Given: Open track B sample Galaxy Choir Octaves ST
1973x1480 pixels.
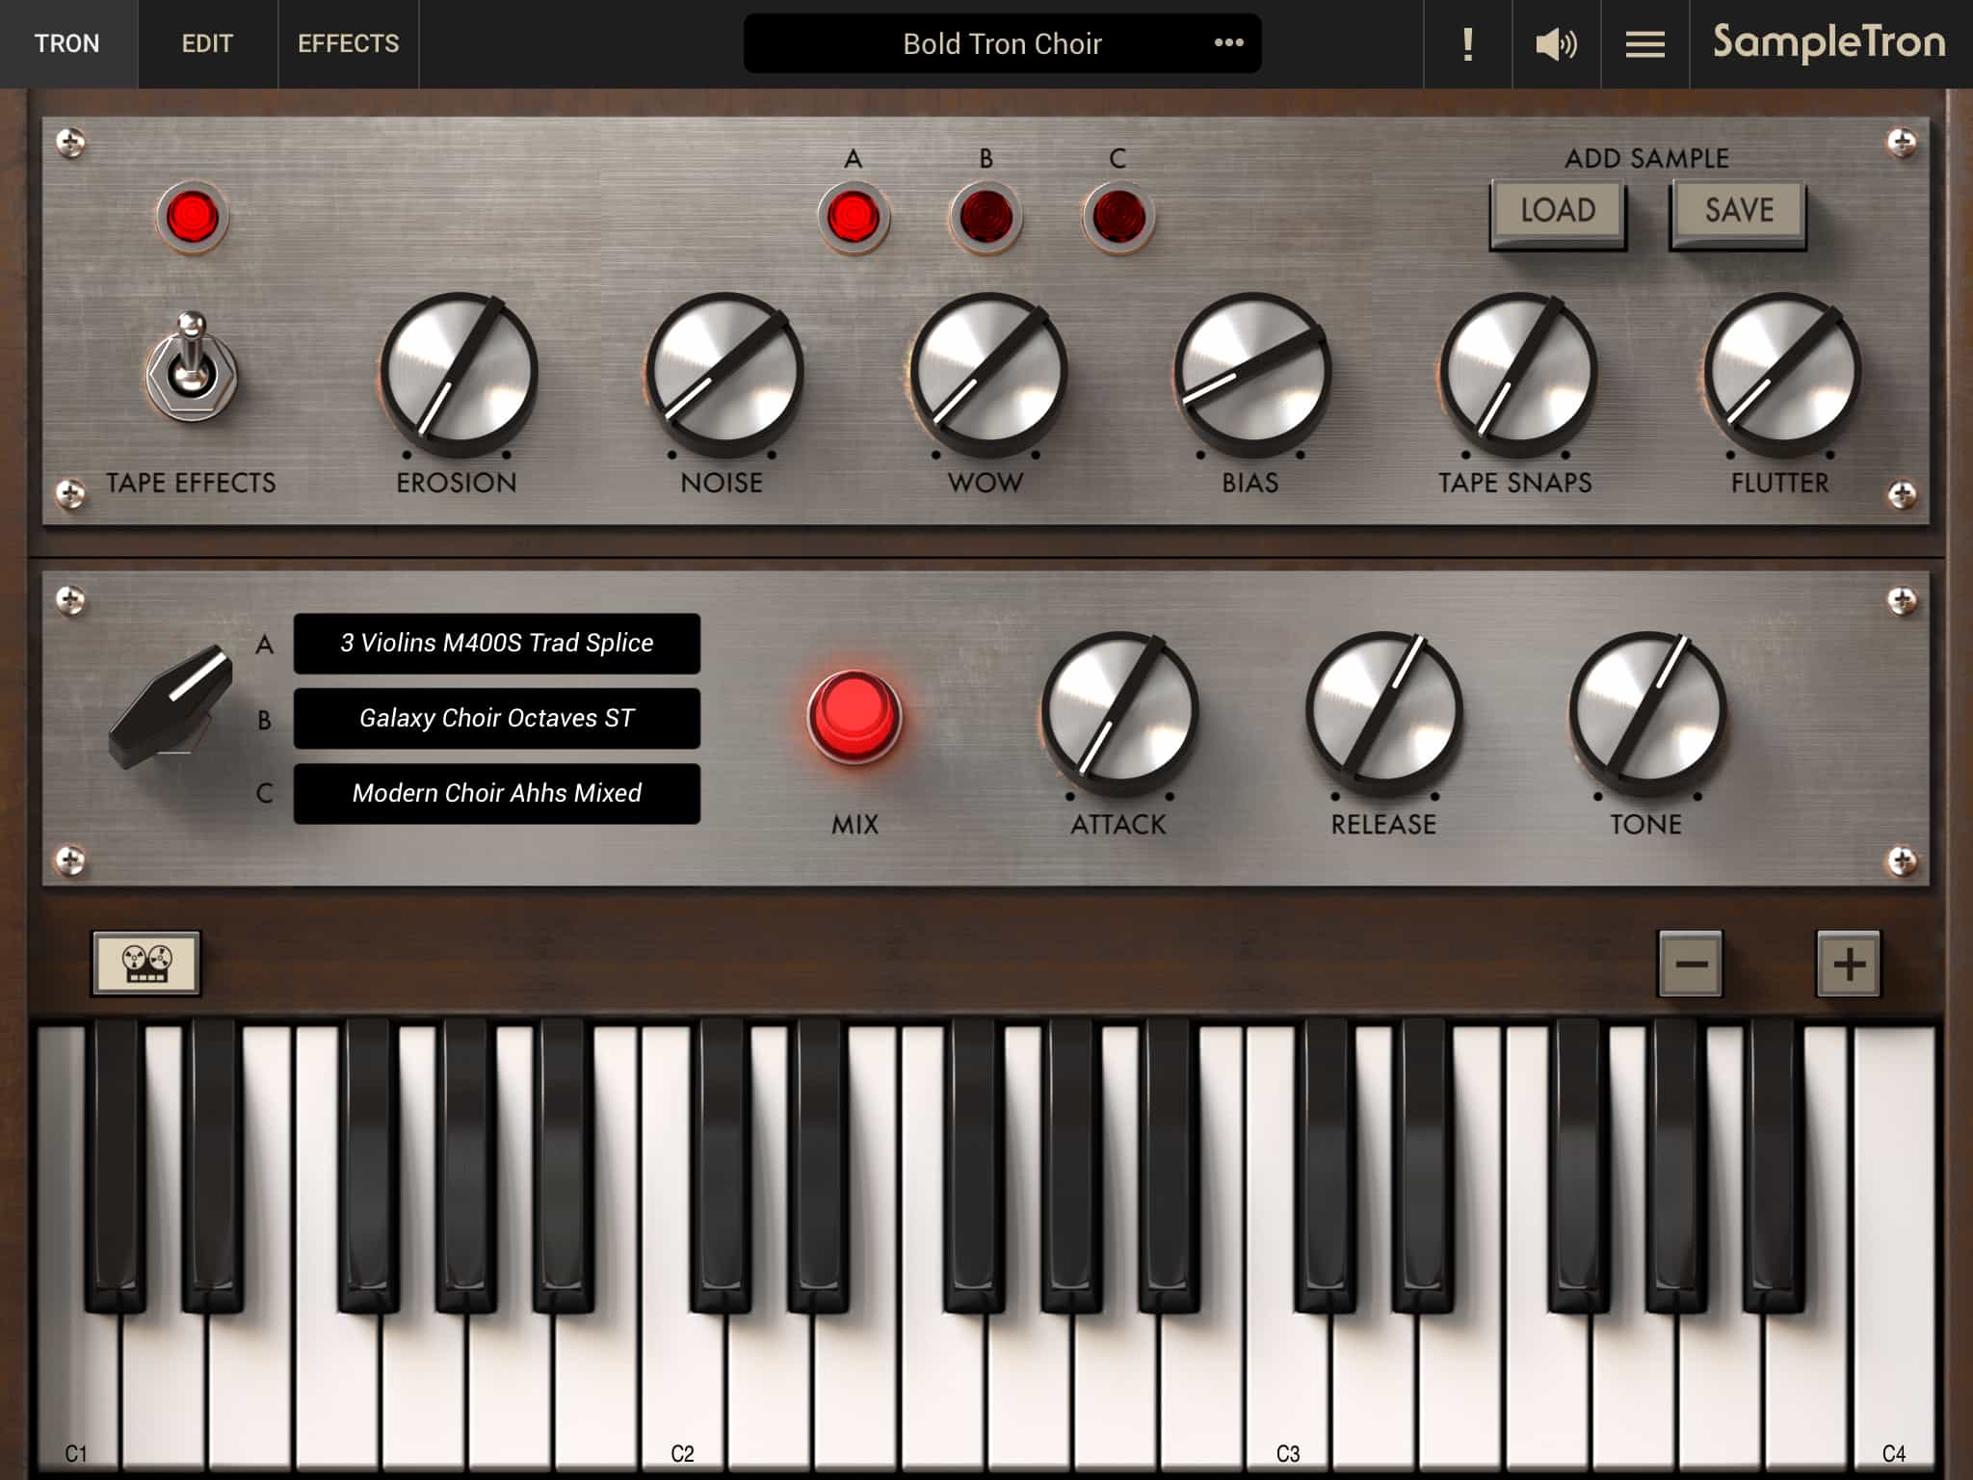Looking at the screenshot, I should 496,718.
